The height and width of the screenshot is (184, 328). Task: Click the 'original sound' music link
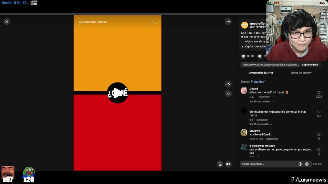pos(254,42)
